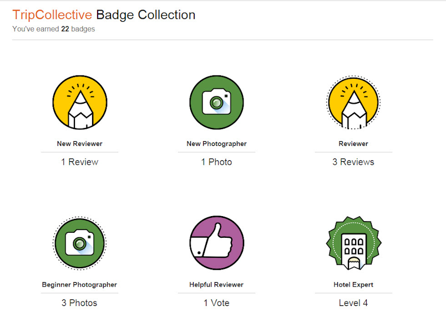The image size is (446, 322).
Task: Open the Beginner Photographer camera badge
Action: pos(79,243)
